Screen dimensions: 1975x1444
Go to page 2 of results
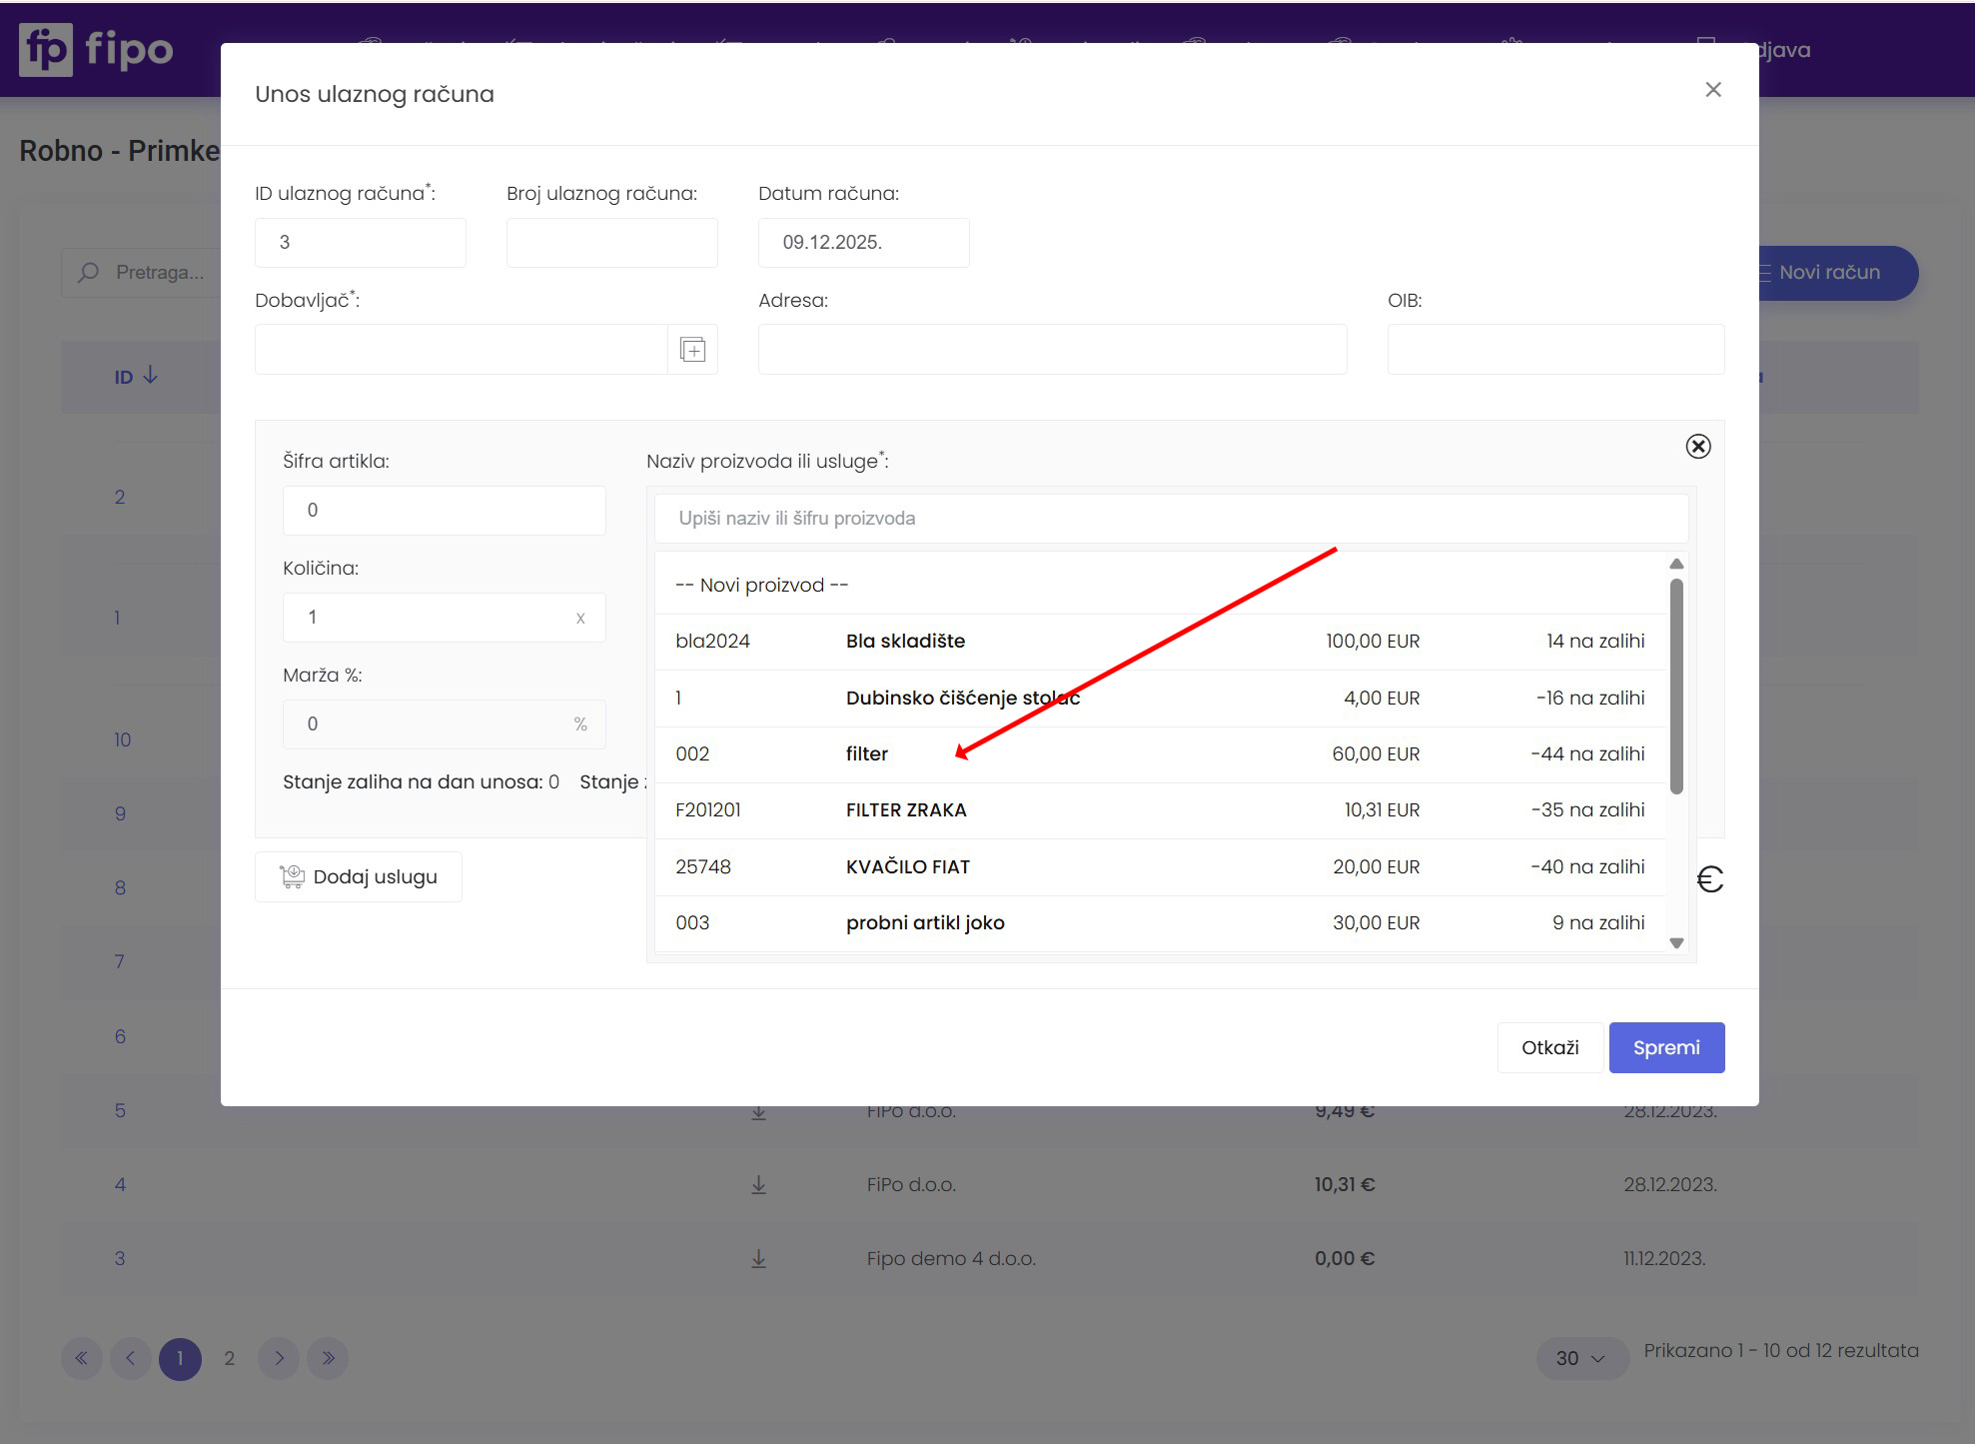click(x=229, y=1358)
